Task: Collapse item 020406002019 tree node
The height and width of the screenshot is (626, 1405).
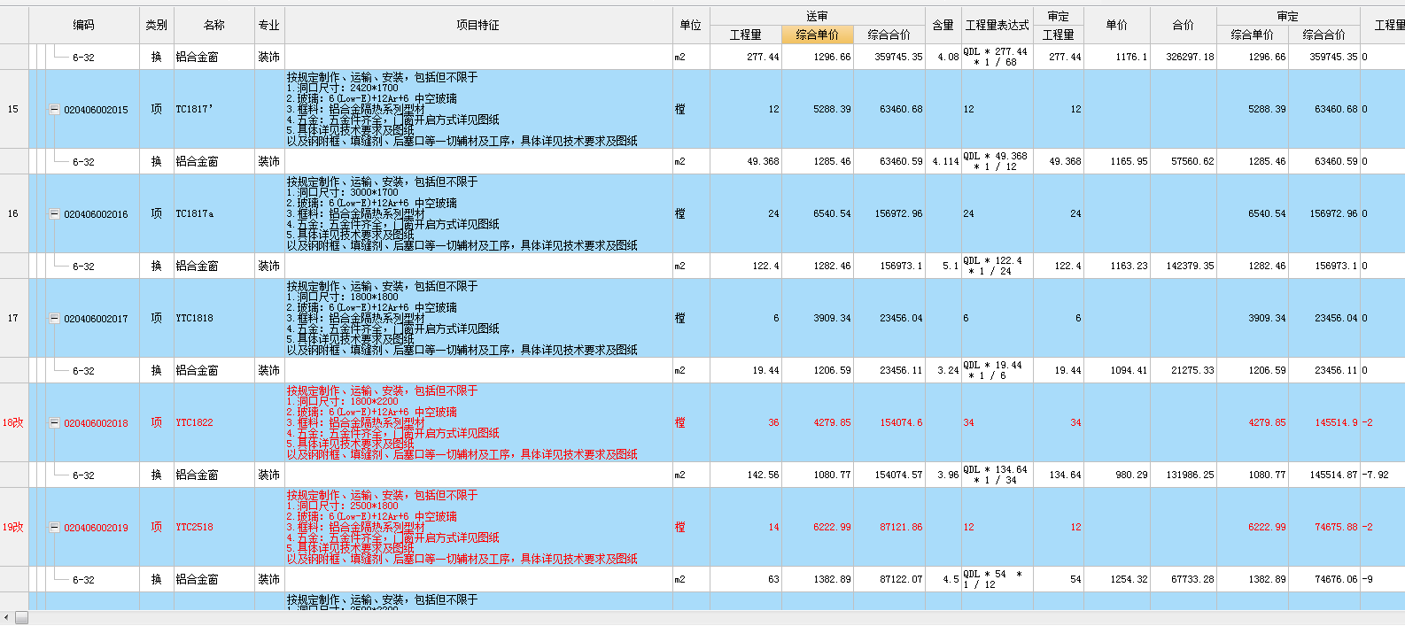Action: [x=54, y=528]
